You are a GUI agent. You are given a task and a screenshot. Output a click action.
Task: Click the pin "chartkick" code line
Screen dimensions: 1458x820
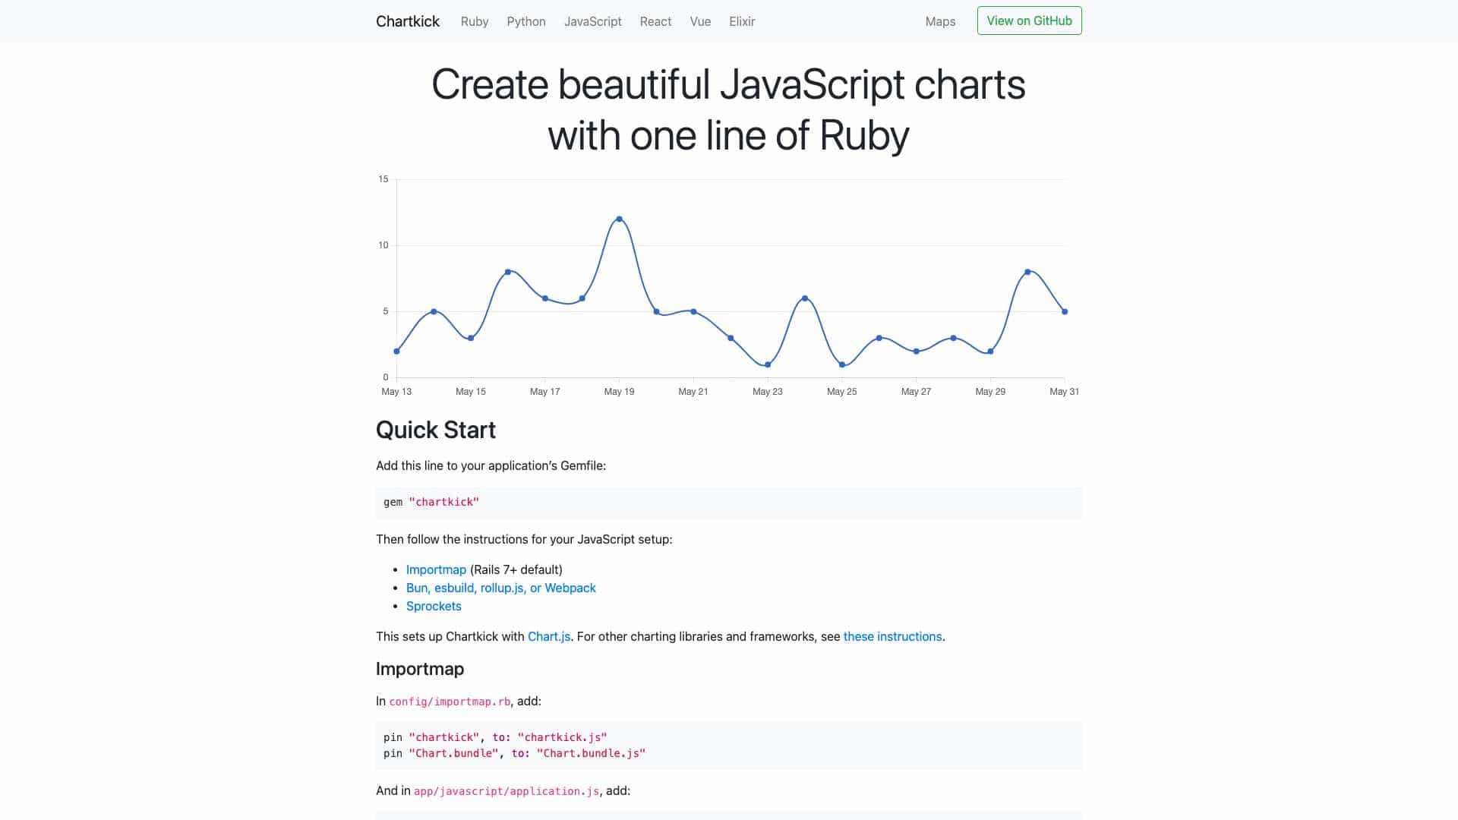pyautogui.click(x=495, y=737)
